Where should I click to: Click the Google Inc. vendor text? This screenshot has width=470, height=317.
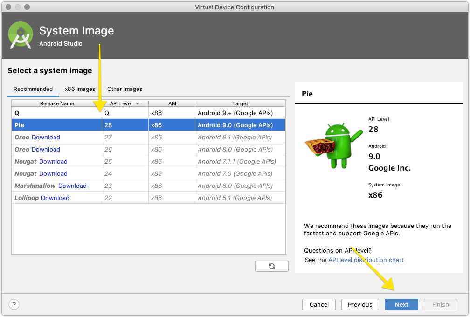[389, 168]
